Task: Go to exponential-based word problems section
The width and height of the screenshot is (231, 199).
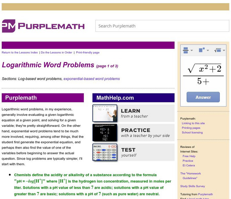Action: 92,79
